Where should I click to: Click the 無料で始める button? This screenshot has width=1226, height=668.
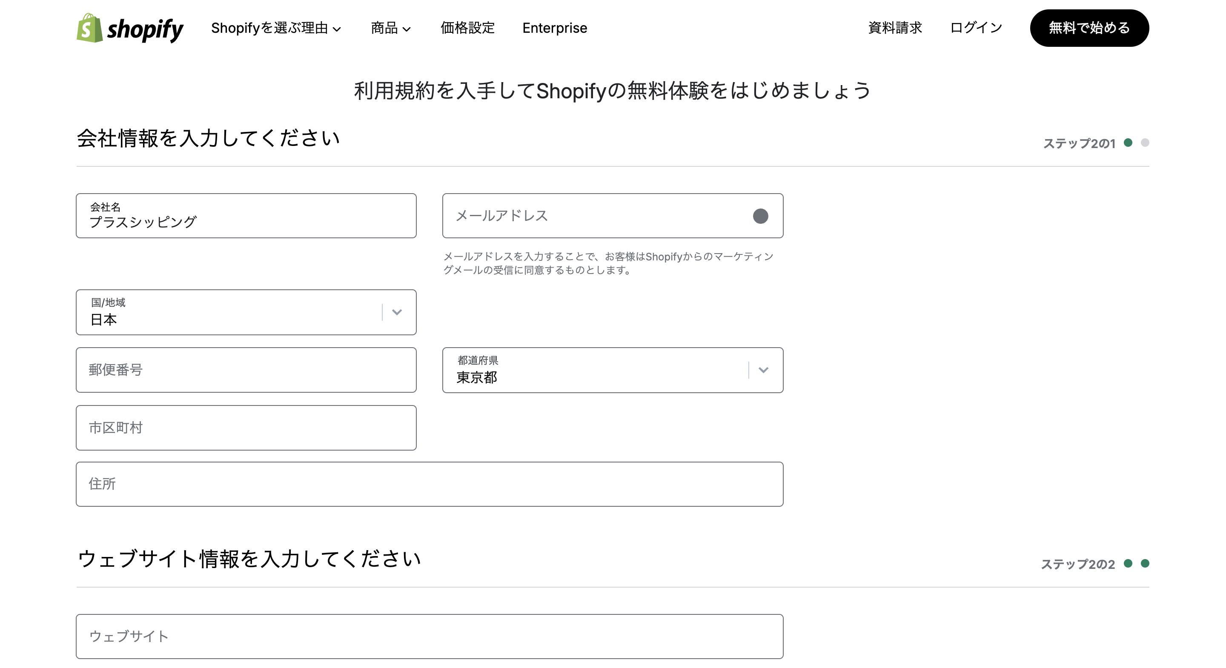coord(1089,29)
